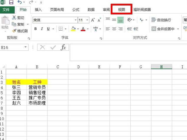The height and width of the screenshot is (140, 187).
Task: Click the Save icon in quick access toolbar
Action: [x=11, y=2]
